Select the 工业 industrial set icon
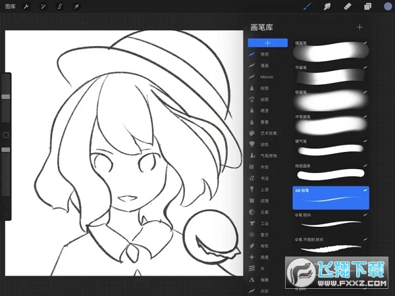Image resolution: width=395 pixels, height=296 pixels. (x=251, y=223)
